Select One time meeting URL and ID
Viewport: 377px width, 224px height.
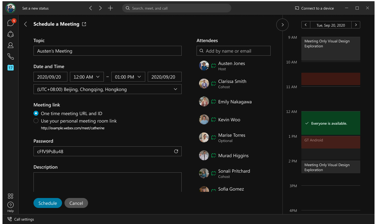coord(36,114)
